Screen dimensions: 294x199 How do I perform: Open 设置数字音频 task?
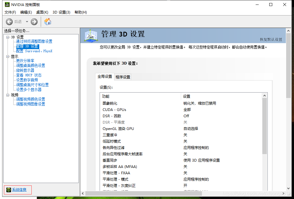pyautogui.click(x=27, y=80)
